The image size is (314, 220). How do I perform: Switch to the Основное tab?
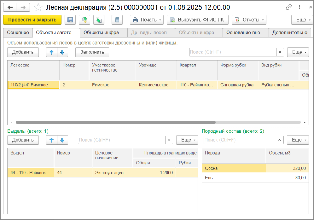pos(18,33)
